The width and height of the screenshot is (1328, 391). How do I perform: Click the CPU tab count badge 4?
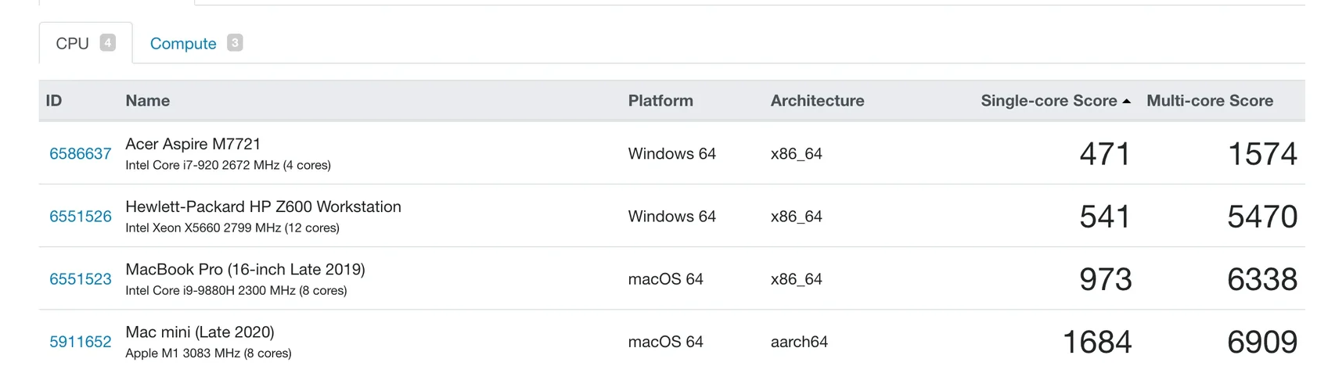(x=108, y=43)
